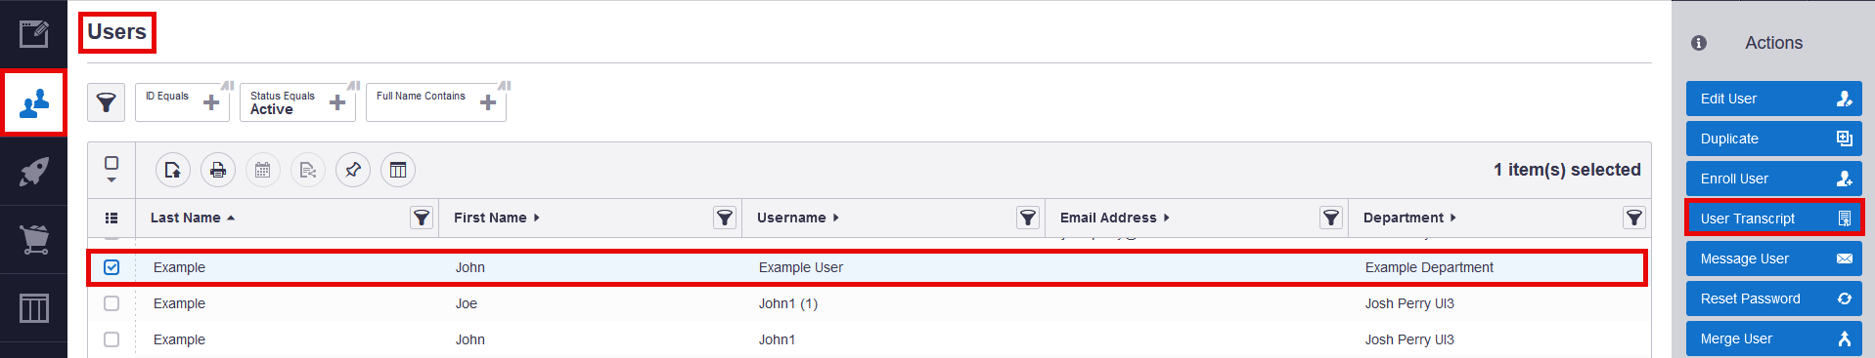Sort by the Department column header
The width and height of the screenshot is (1875, 358).
pos(1409,218)
